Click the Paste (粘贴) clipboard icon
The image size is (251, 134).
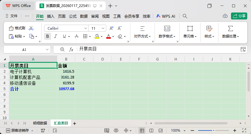[x=11, y=36]
